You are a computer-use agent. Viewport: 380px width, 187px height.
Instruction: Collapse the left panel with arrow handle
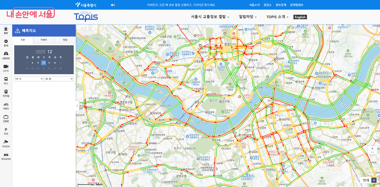[78, 106]
